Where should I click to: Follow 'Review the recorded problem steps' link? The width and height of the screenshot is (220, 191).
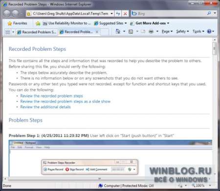(52, 96)
